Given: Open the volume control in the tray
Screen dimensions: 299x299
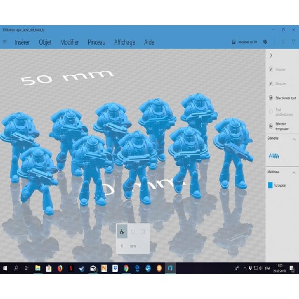Looking at the screenshot, I should [x=261, y=268].
